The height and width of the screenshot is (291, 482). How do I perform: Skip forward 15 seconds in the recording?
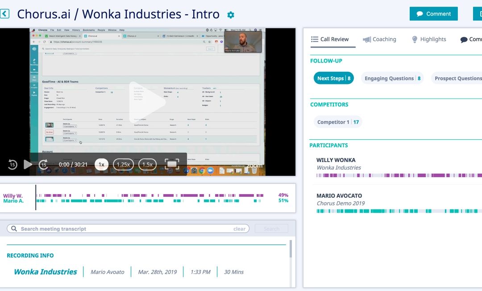43,164
